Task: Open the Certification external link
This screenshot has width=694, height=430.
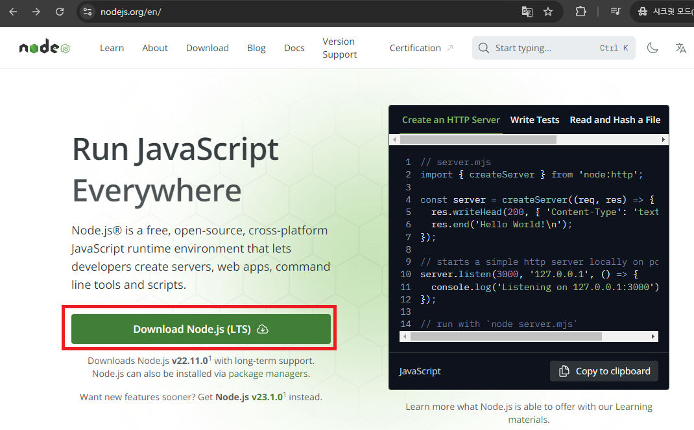Action: (x=421, y=48)
